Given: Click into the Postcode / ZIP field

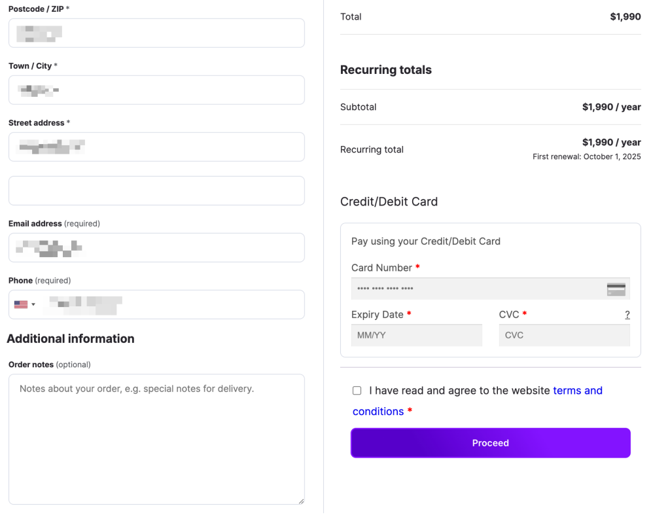Looking at the screenshot, I should tap(156, 33).
